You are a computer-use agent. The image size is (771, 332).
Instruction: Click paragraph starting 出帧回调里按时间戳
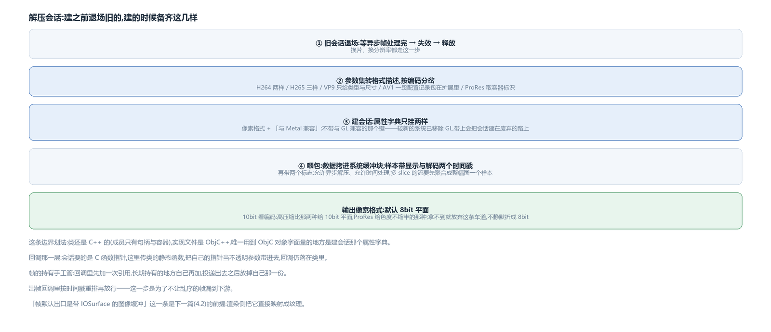point(133,289)
